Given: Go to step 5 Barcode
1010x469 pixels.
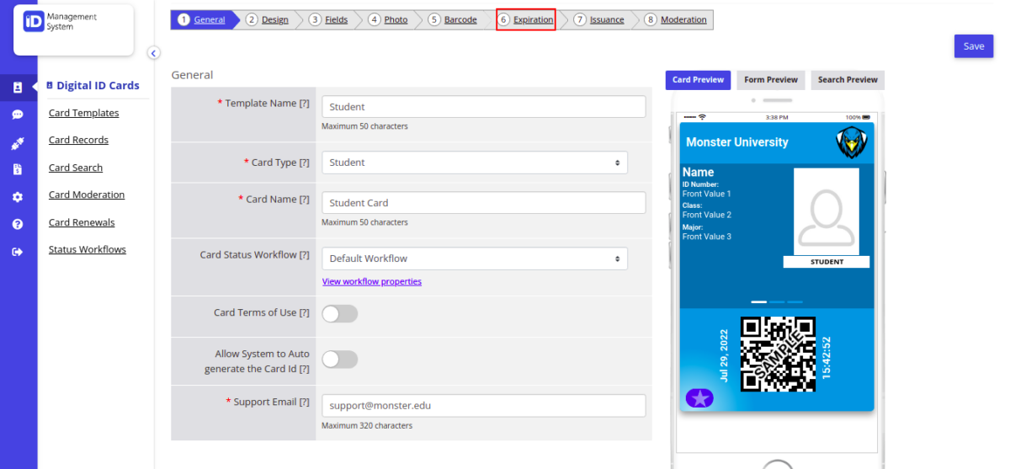Looking at the screenshot, I should pos(453,19).
